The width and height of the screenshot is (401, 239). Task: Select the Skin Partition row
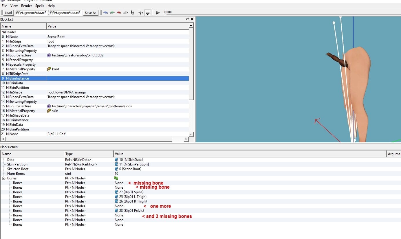[200, 164]
